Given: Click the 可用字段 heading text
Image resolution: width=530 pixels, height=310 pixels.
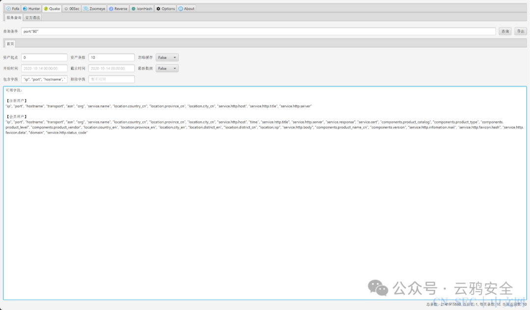Looking at the screenshot, I should 14,90.
